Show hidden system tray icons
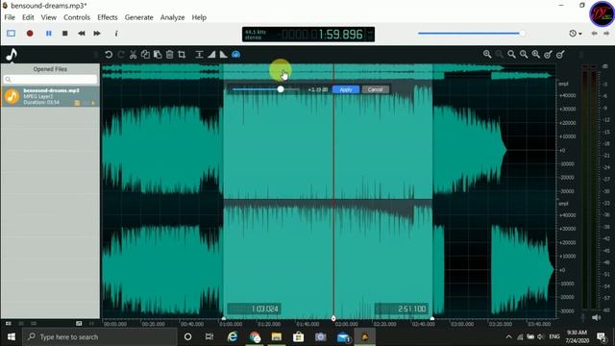The height and width of the screenshot is (346, 615). [508, 337]
